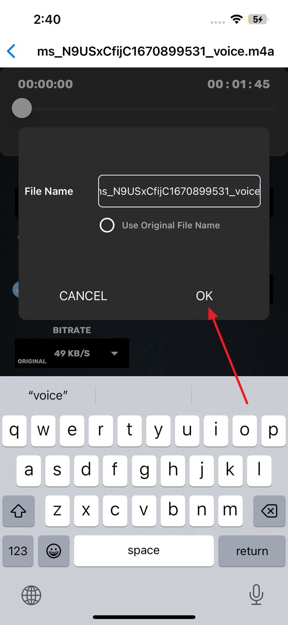The width and height of the screenshot is (288, 625).
Task: Tap the shift arrow key icon
Action: (x=18, y=511)
